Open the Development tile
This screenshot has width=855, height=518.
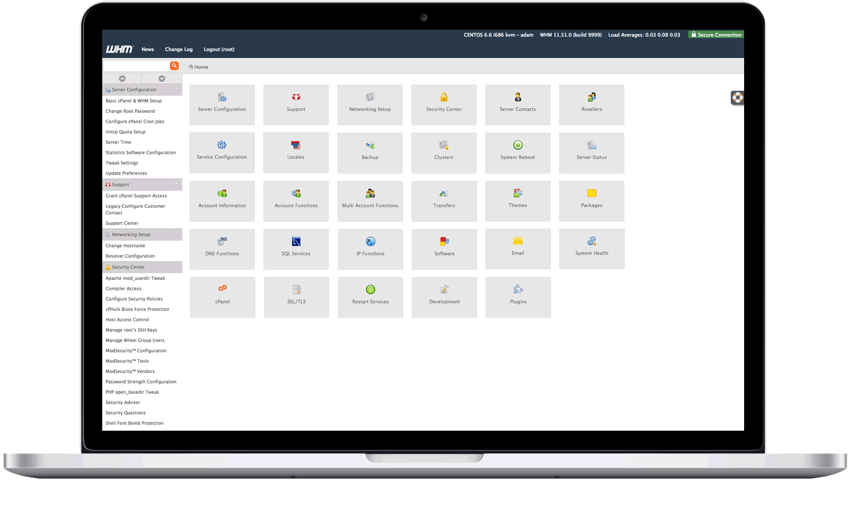[445, 297]
